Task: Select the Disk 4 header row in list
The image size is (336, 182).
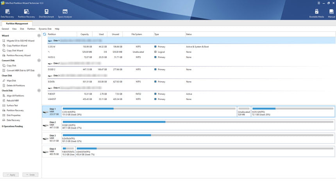Action: tap(191, 88)
